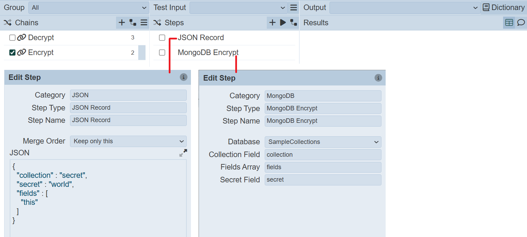Screen dimensions: 527x237
Task: Show info for MongoDB Encrypt Edit Step
Action: click(x=378, y=78)
